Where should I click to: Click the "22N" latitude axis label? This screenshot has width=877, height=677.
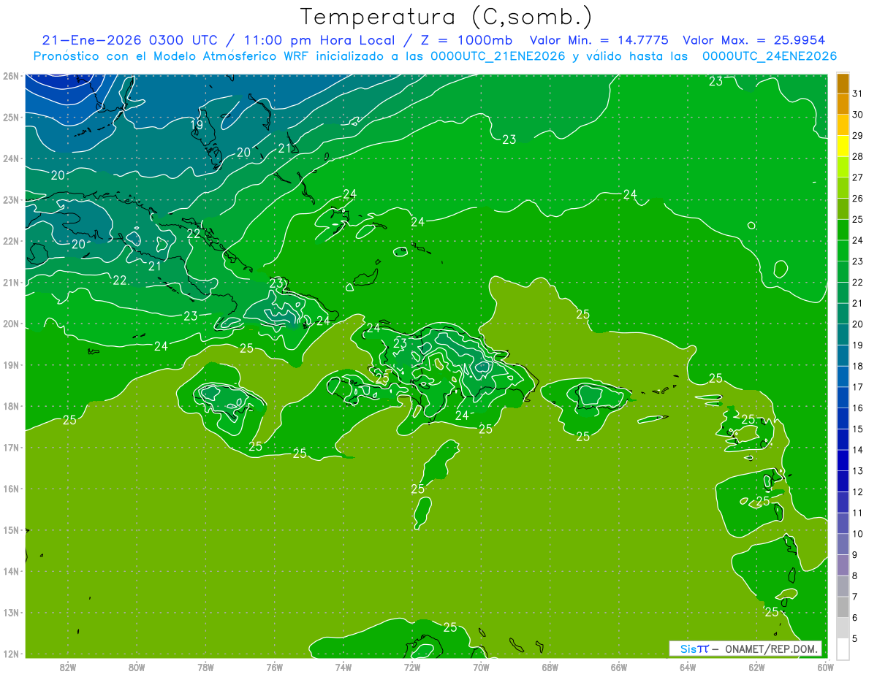[10, 241]
